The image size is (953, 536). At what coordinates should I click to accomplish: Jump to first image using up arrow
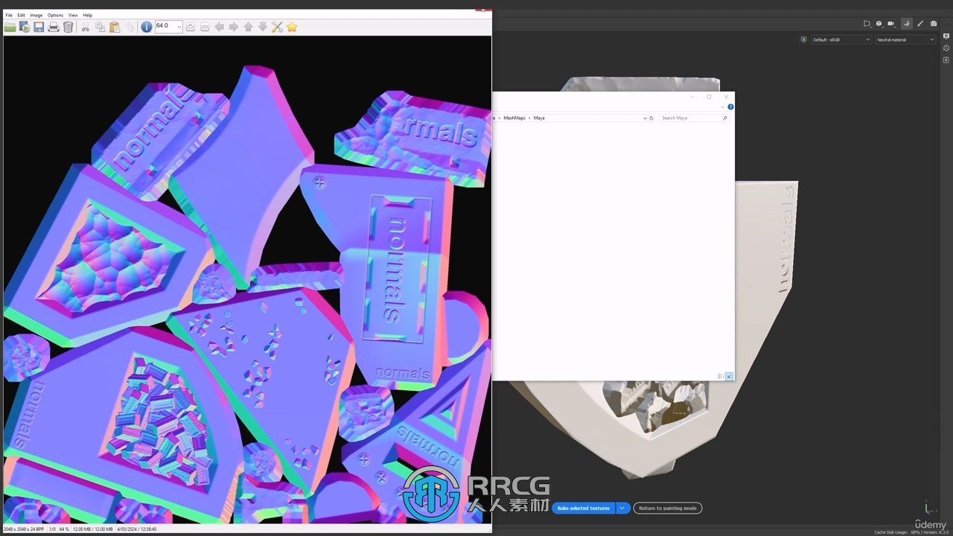[248, 27]
